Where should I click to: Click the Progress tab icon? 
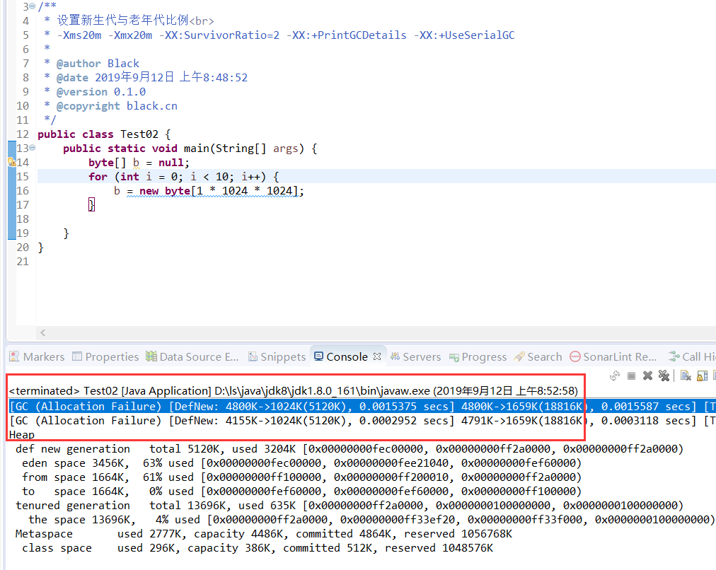[454, 357]
